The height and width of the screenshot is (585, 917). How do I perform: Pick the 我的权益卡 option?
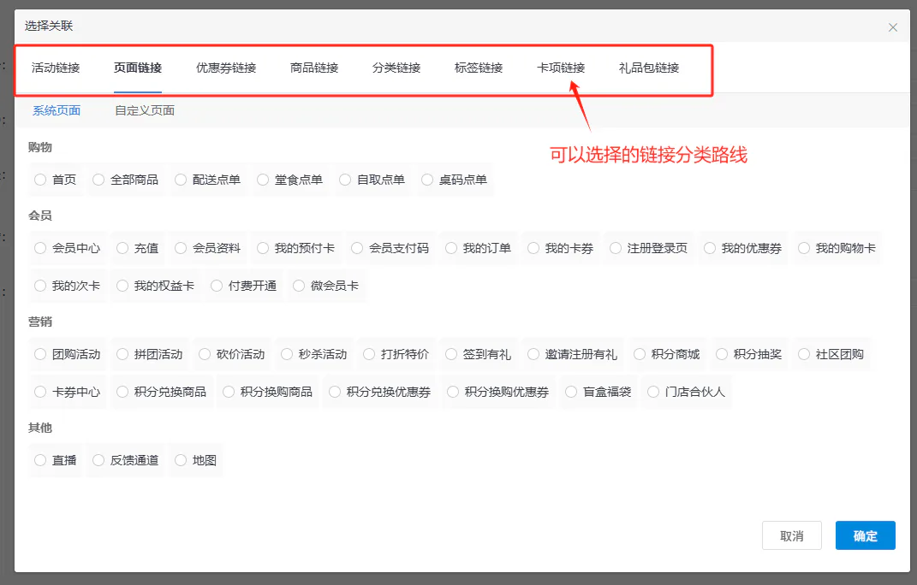tap(122, 286)
